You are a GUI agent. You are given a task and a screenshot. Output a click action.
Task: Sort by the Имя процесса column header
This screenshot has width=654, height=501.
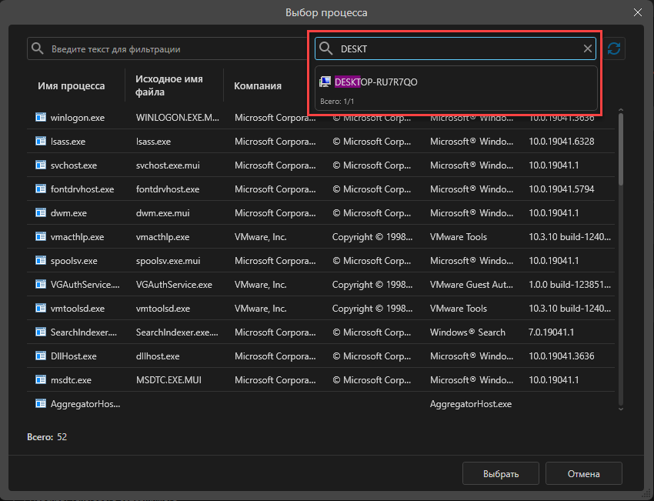[x=72, y=86]
